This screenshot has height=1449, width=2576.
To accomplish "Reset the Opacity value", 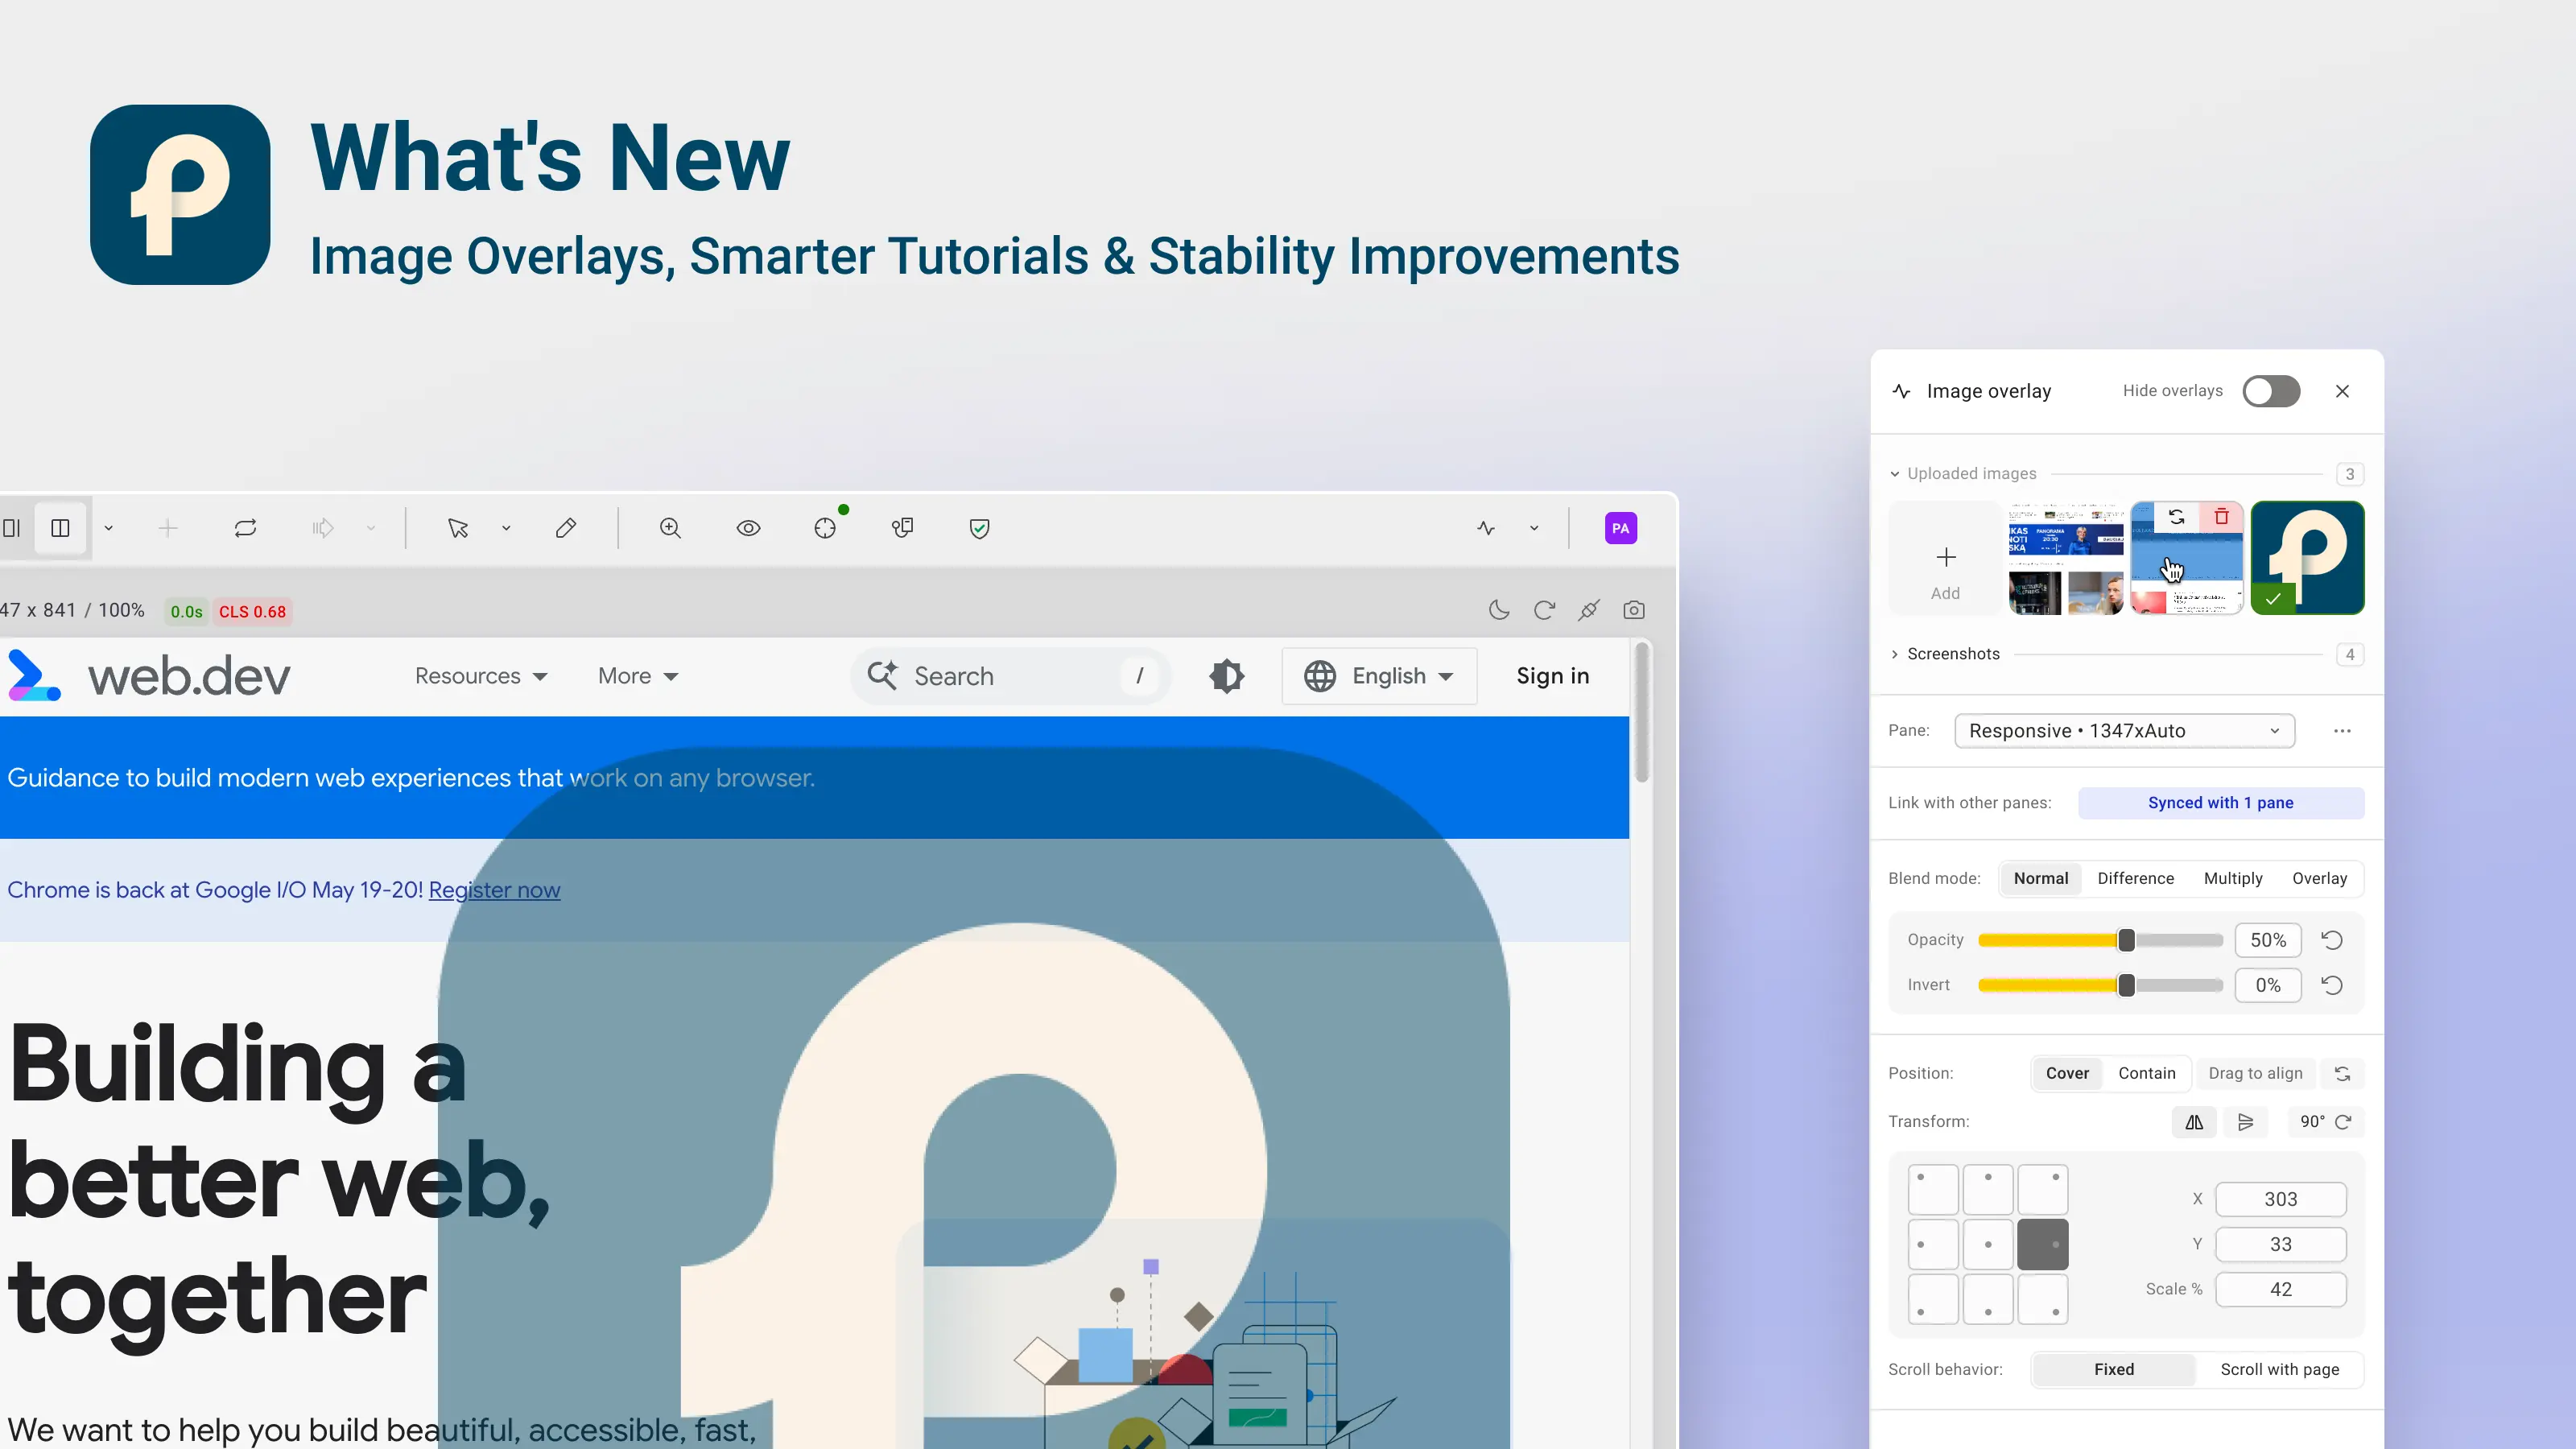I will [x=2332, y=940].
